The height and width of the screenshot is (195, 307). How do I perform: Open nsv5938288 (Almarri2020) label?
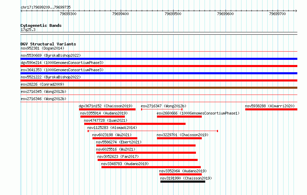tap(270, 106)
